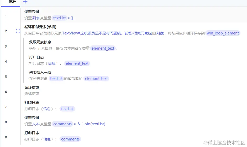Select element_text variable in 获取元素信息 step

103,48
